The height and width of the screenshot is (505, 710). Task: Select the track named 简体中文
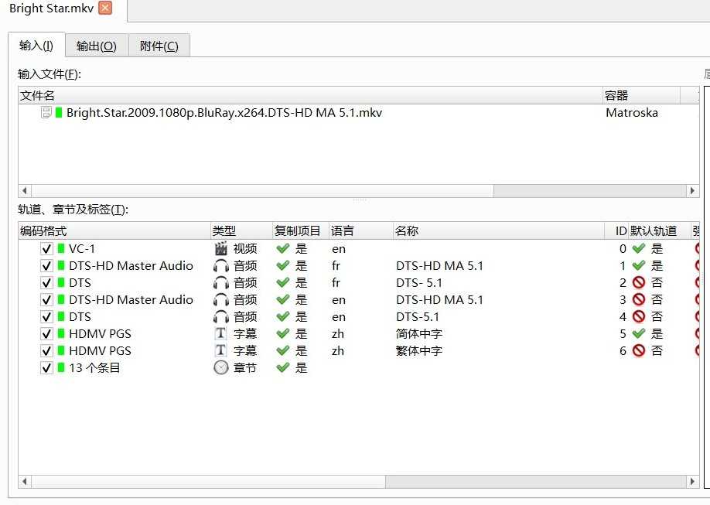point(419,334)
